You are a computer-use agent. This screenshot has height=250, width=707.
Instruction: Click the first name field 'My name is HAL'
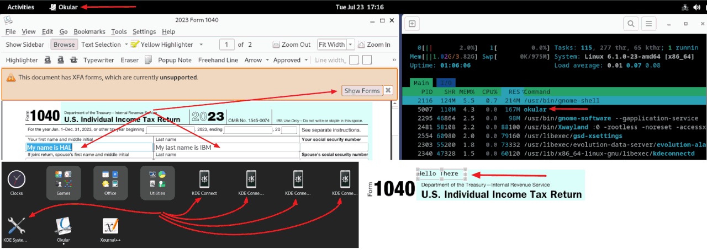89,147
